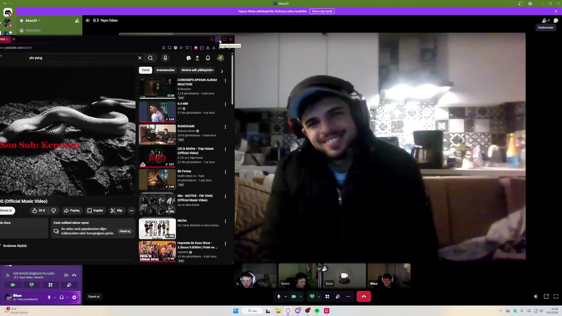Select the 'Aramanızdan' filter chip
The image size is (562, 316).
click(x=166, y=70)
